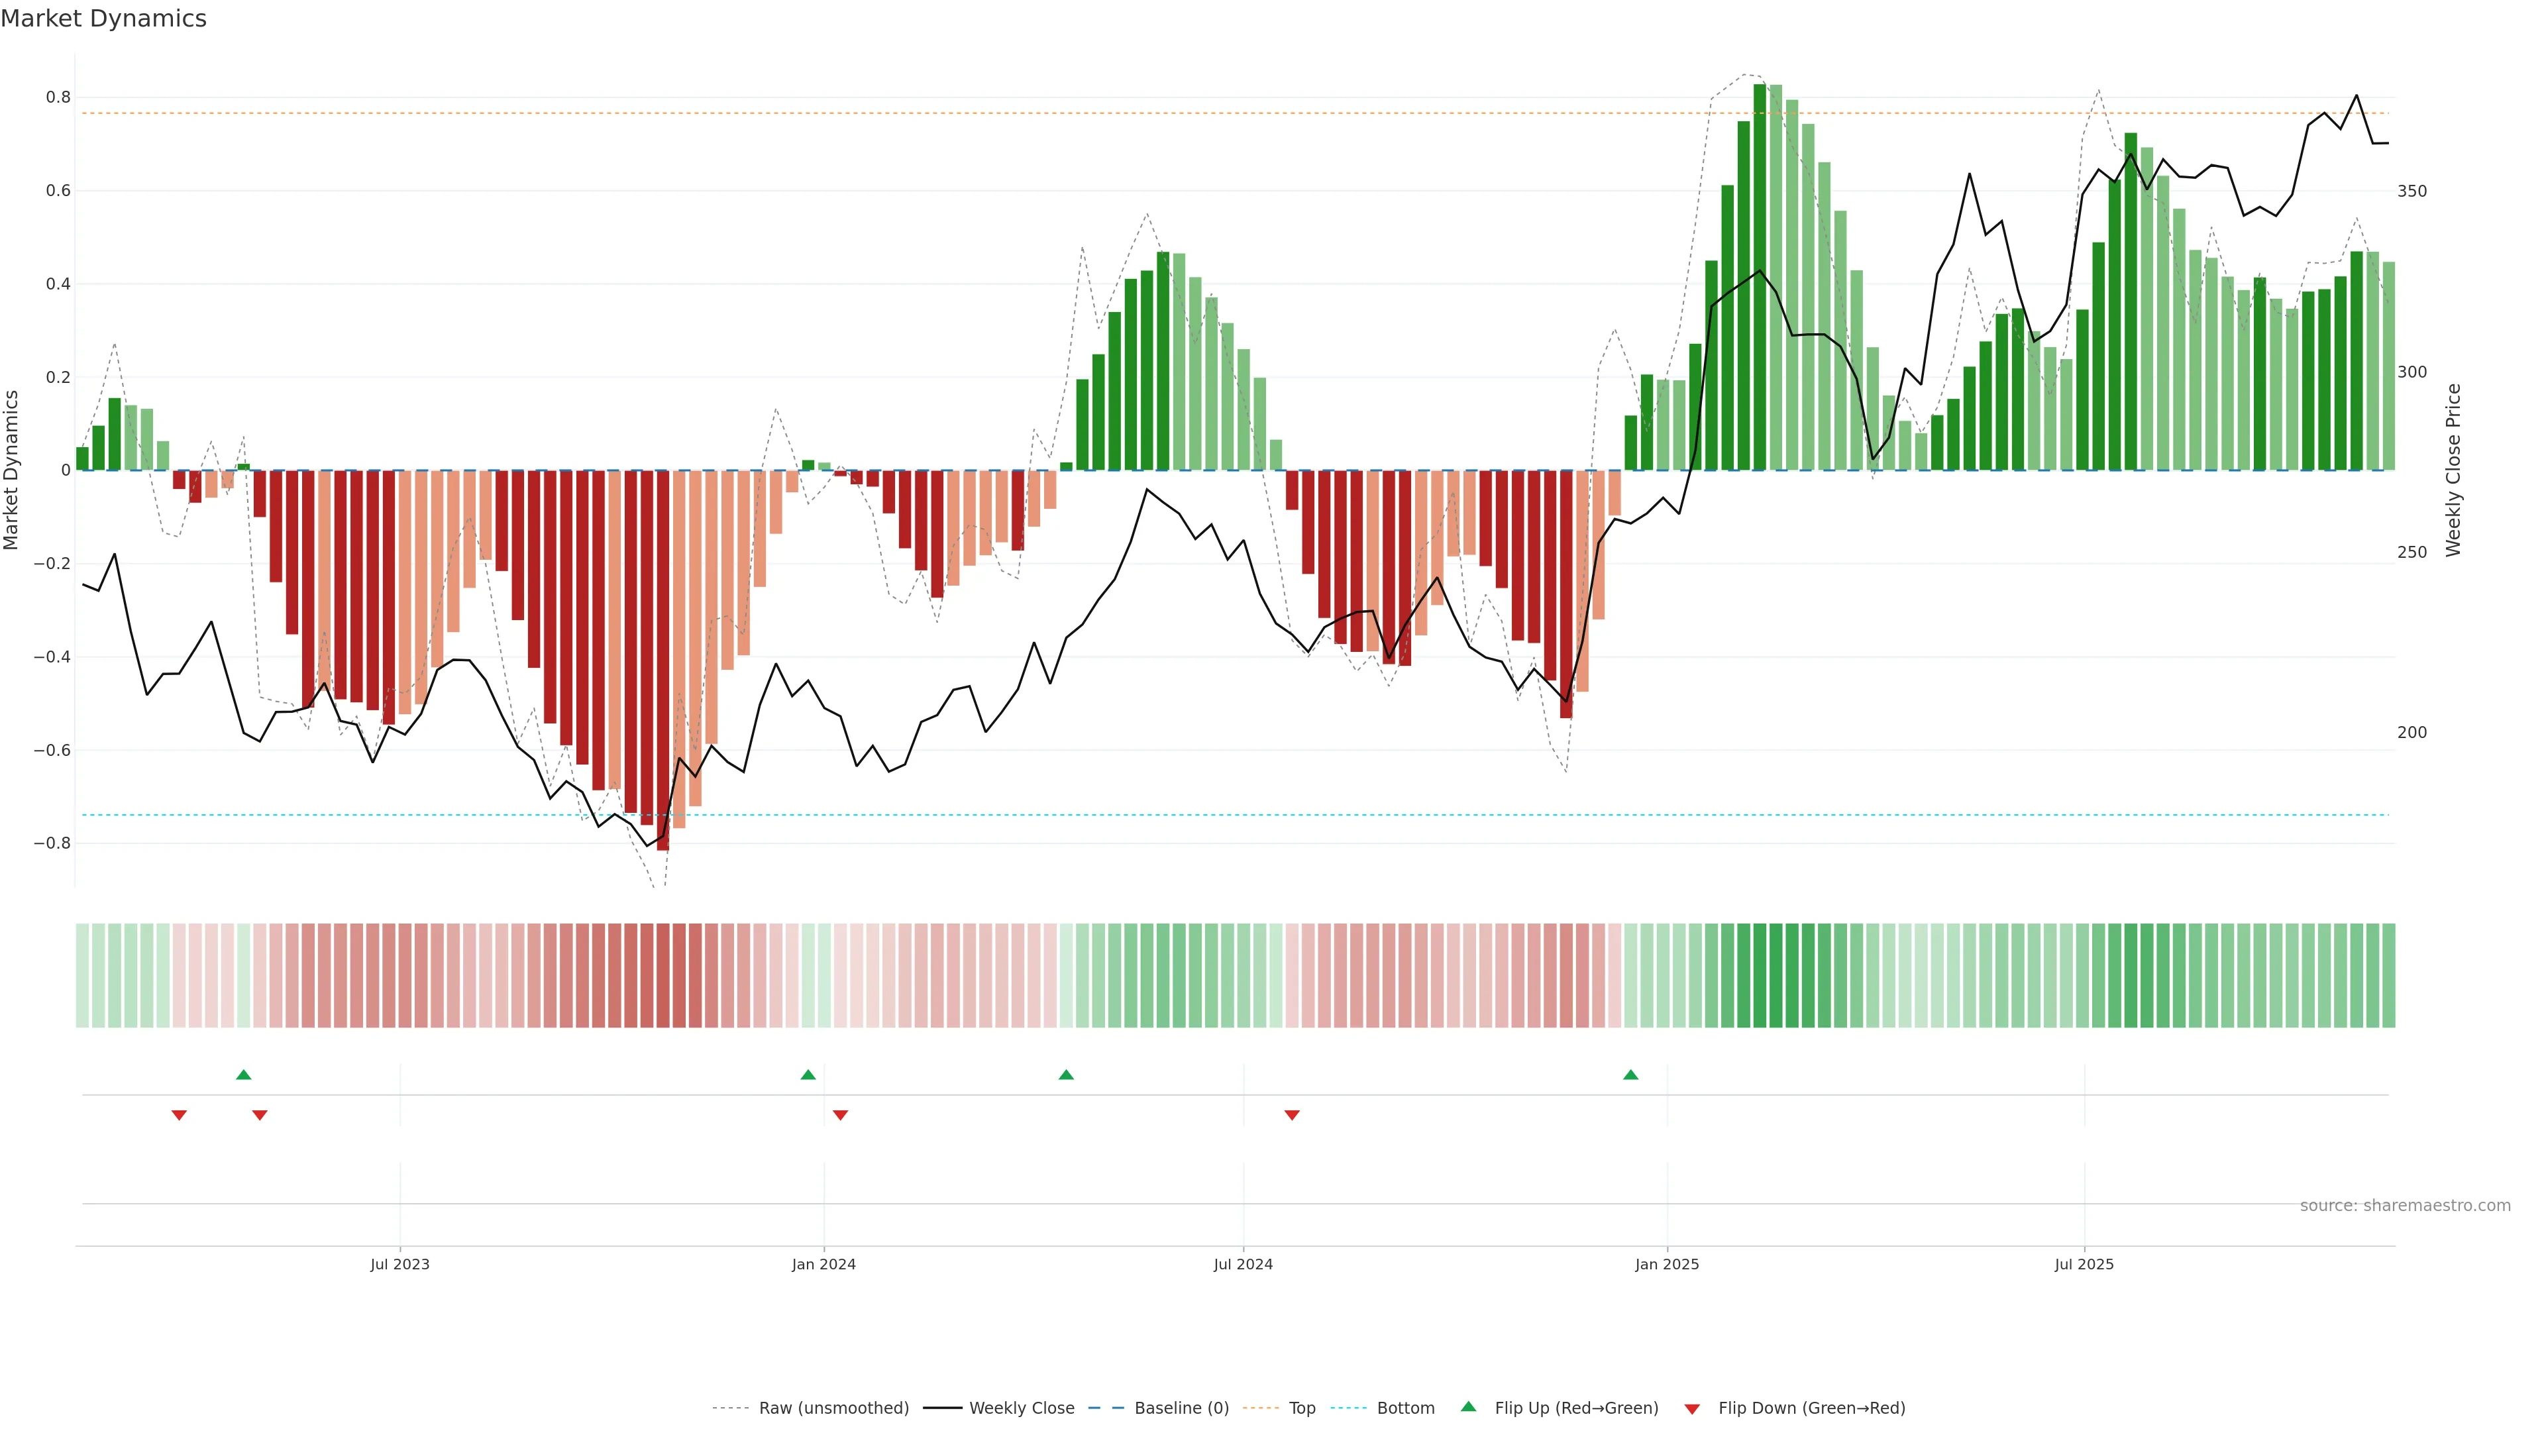This screenshot has width=2544, height=1431.
Task: Click green Flip Up triangle between Jan and Jul 2024
Action: (1065, 1075)
